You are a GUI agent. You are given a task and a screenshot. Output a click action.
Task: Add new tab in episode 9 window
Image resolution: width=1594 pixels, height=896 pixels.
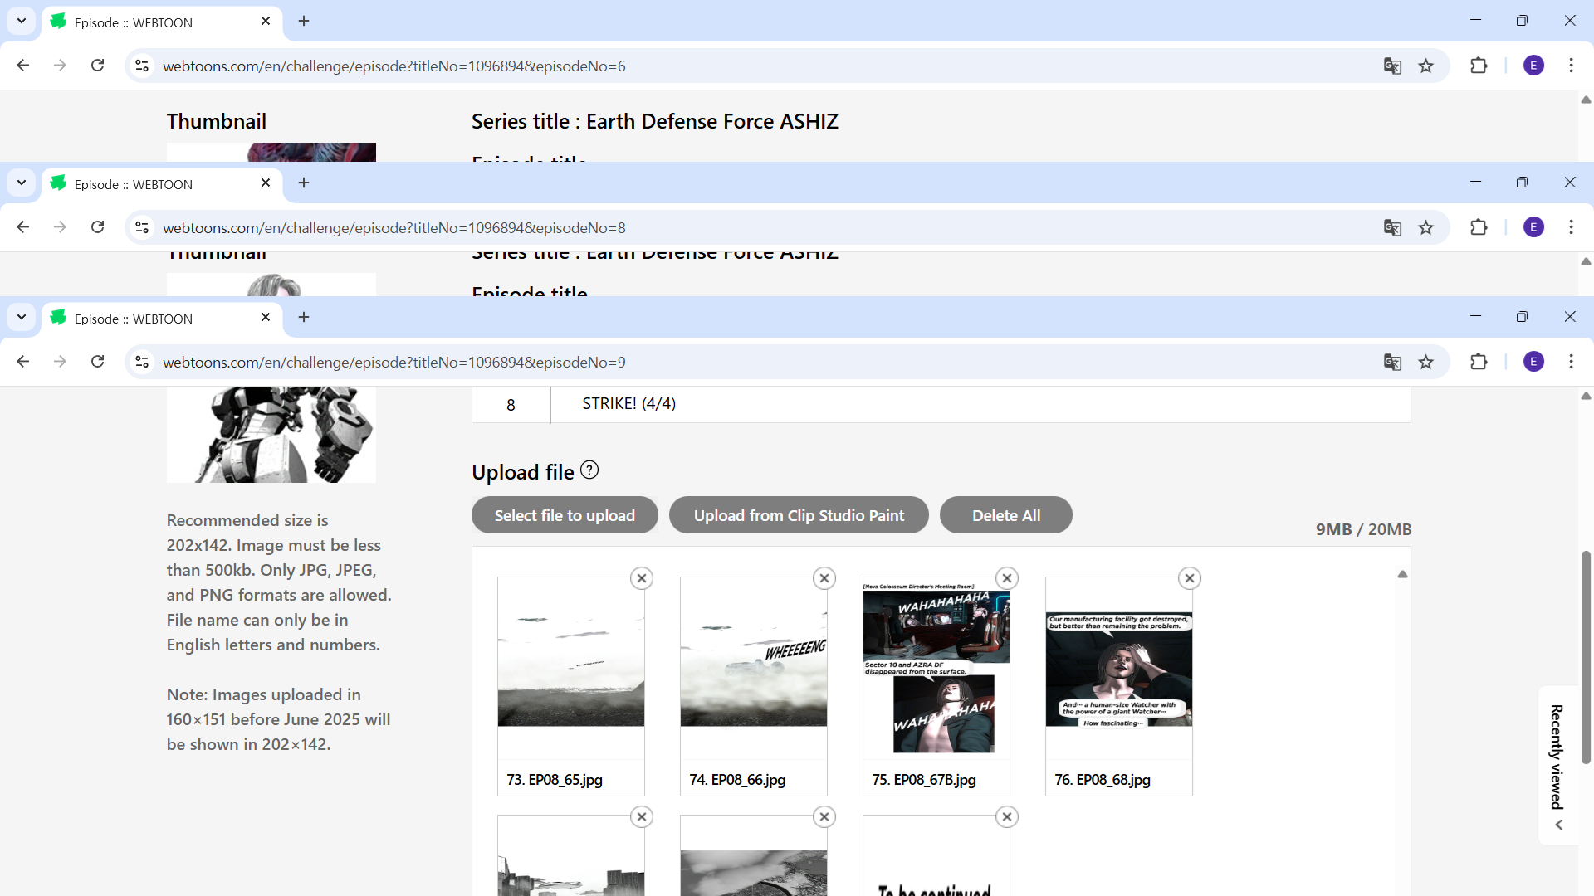click(x=304, y=317)
